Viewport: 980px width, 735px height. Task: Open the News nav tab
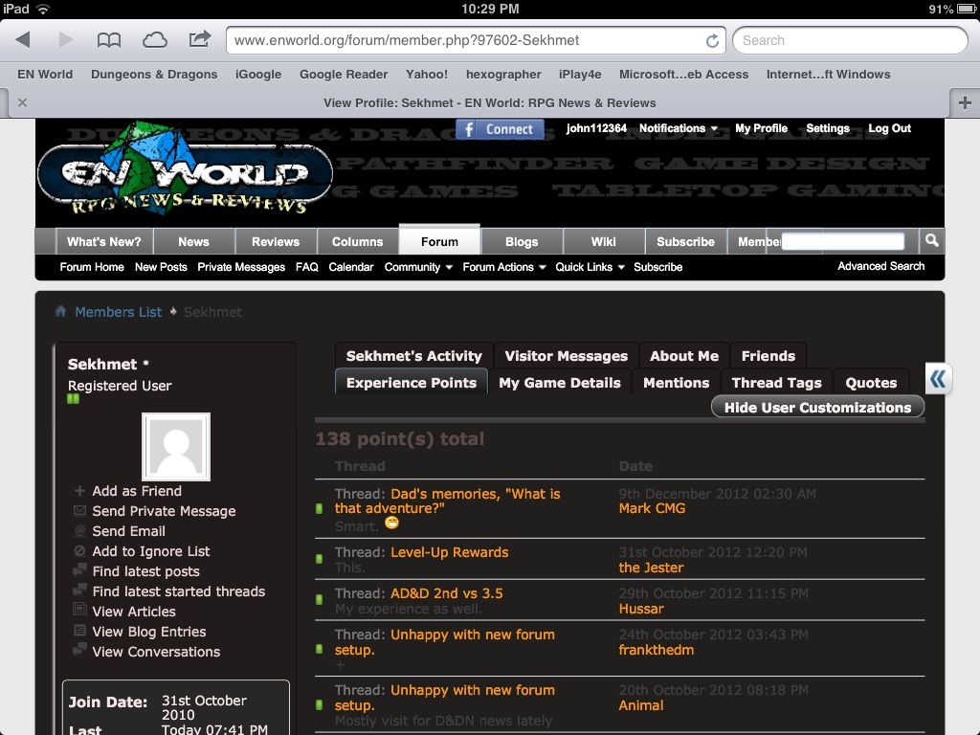[x=193, y=241]
